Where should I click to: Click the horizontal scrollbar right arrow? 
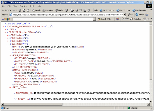[148, 104]
